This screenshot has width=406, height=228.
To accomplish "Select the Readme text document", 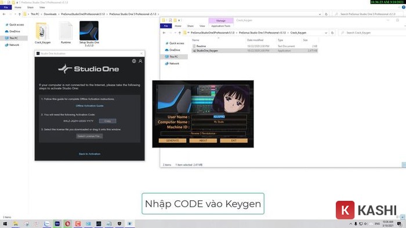I will 255,46.
